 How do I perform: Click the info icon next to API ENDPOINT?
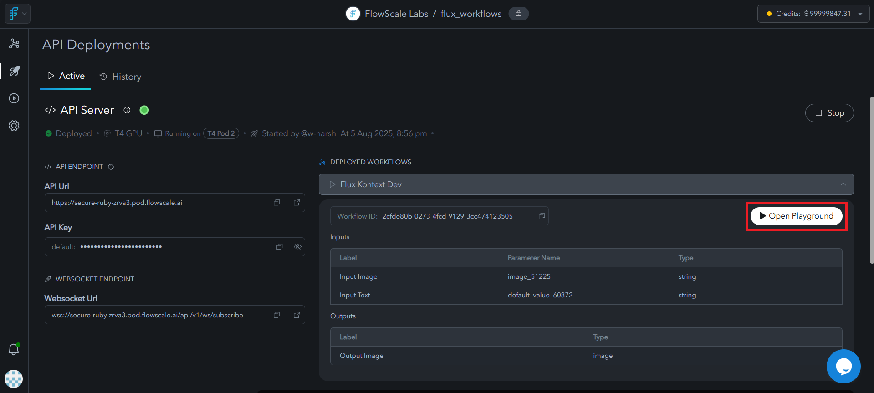111,167
